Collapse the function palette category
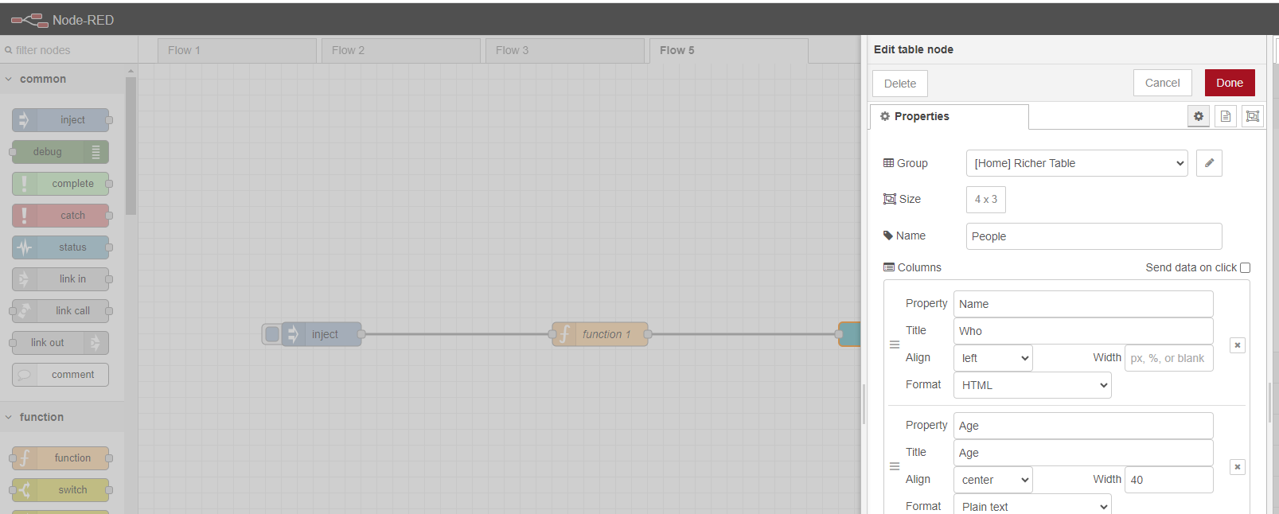 coord(62,417)
